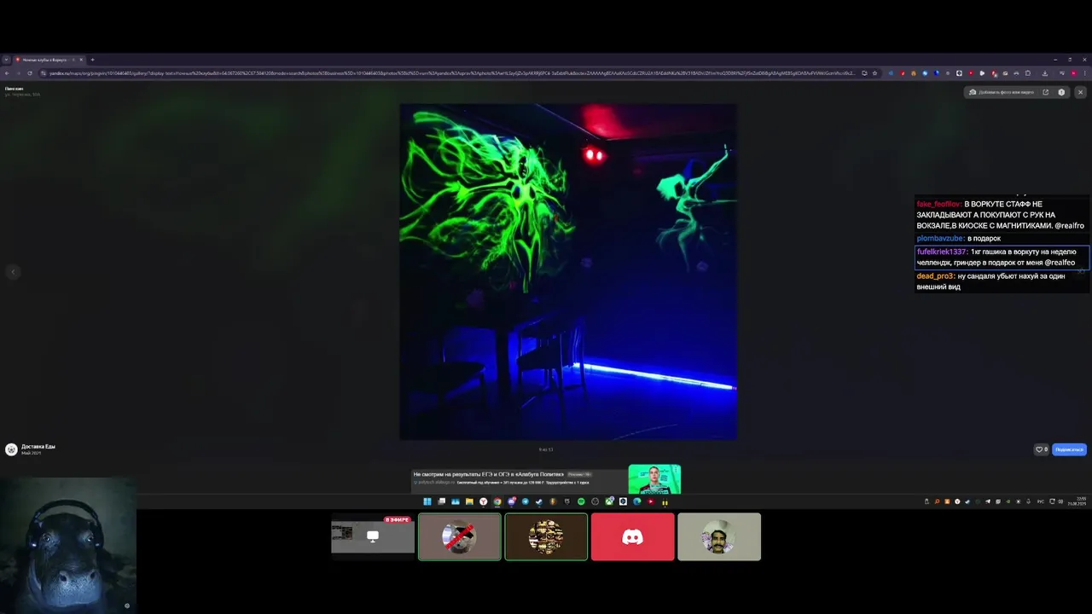This screenshot has width=1092, height=614.
Task: Open the 'Доставка Еды' author profile
Action: click(x=38, y=446)
